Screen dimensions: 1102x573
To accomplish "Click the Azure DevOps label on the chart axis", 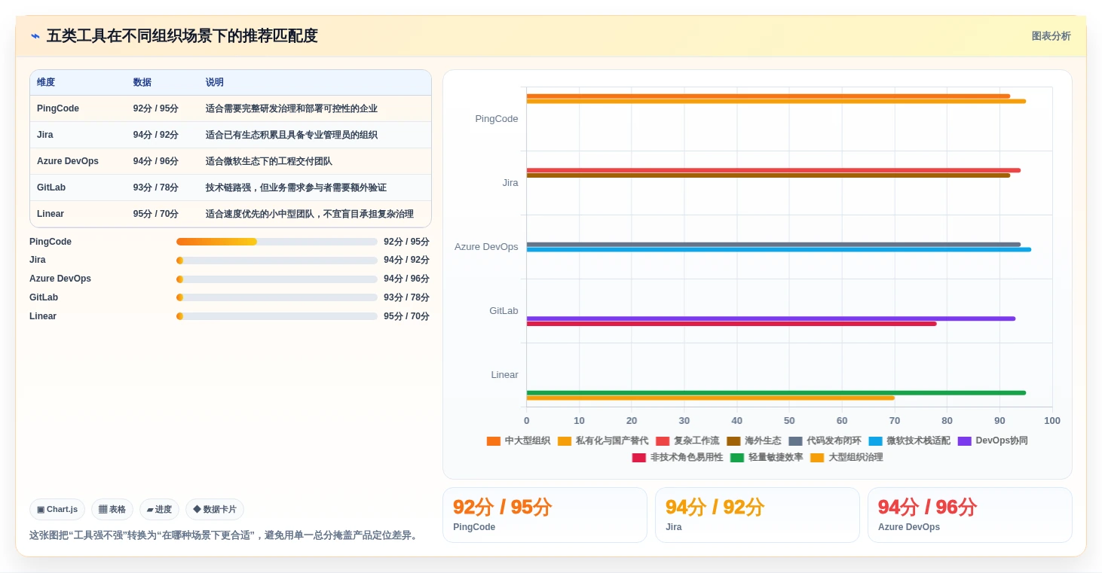I will 486,247.
